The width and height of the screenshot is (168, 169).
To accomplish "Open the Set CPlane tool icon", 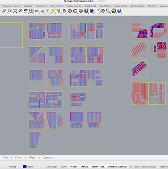I will click(x=42, y=11).
